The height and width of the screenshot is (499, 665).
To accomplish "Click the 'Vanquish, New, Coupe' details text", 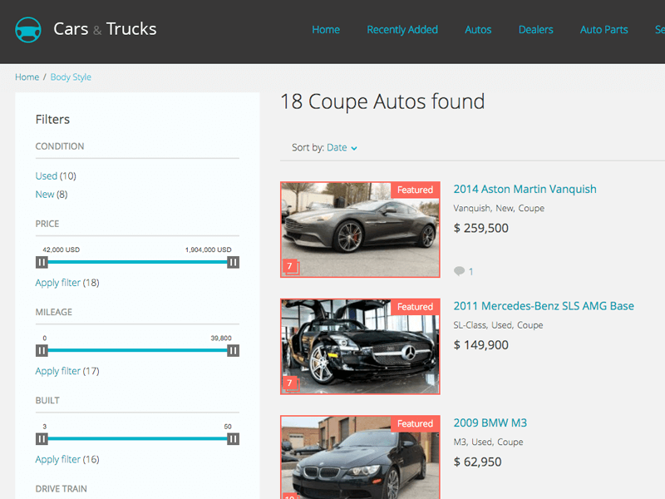I will (499, 209).
